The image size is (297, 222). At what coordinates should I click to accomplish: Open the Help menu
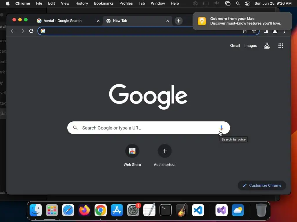pos(175,3)
